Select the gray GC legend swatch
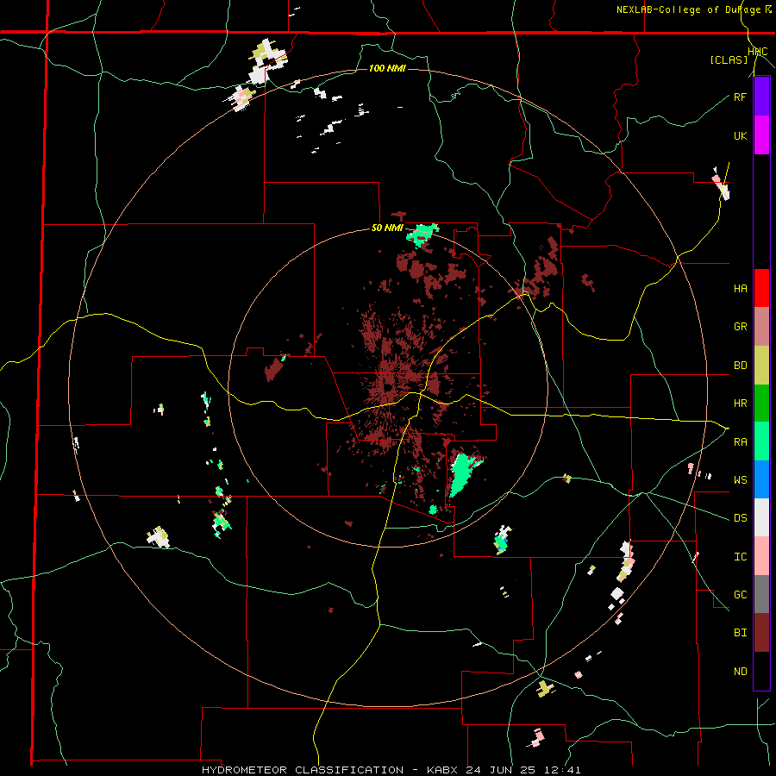The image size is (776, 776). click(761, 594)
